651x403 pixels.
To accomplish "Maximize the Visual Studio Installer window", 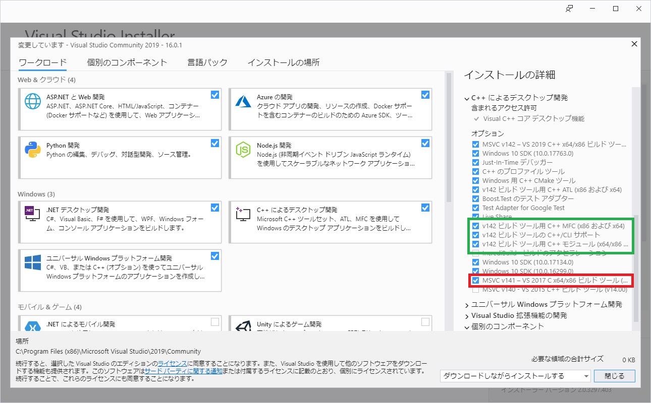I will click(616, 9).
